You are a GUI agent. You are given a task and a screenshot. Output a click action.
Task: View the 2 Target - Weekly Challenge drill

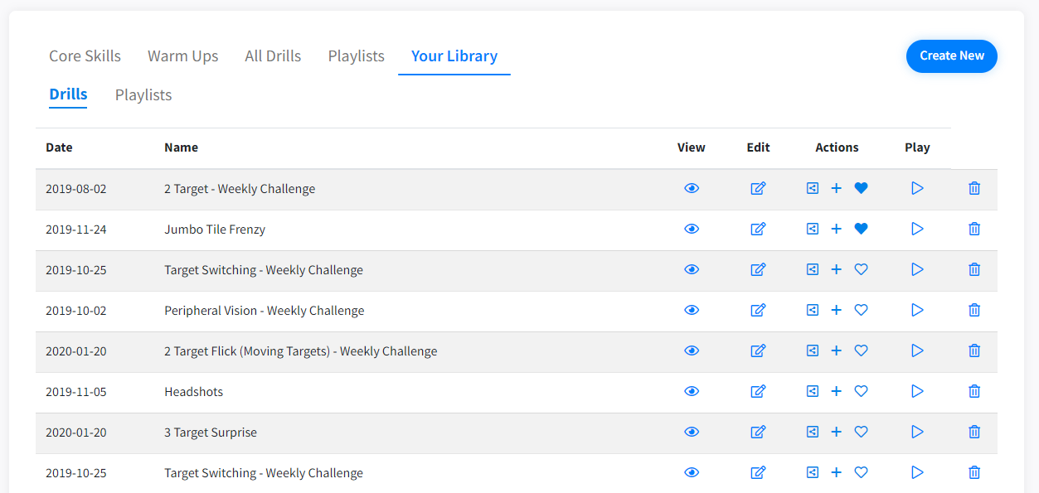click(692, 189)
